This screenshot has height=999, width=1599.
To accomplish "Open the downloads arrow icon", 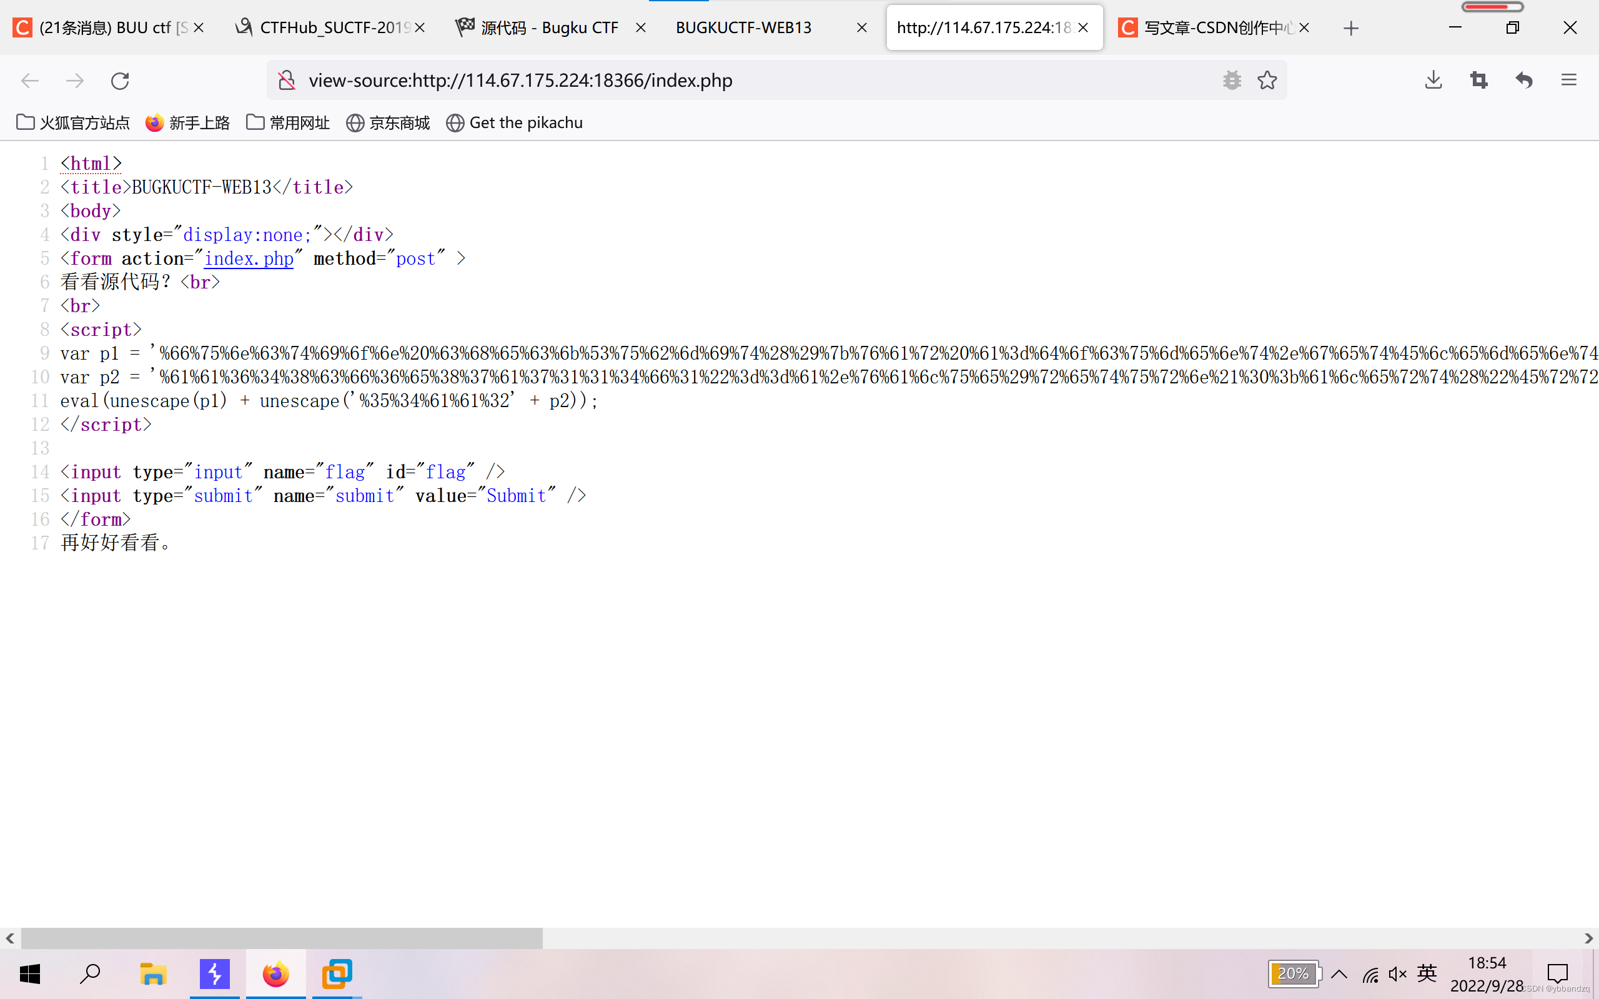I will tap(1433, 81).
